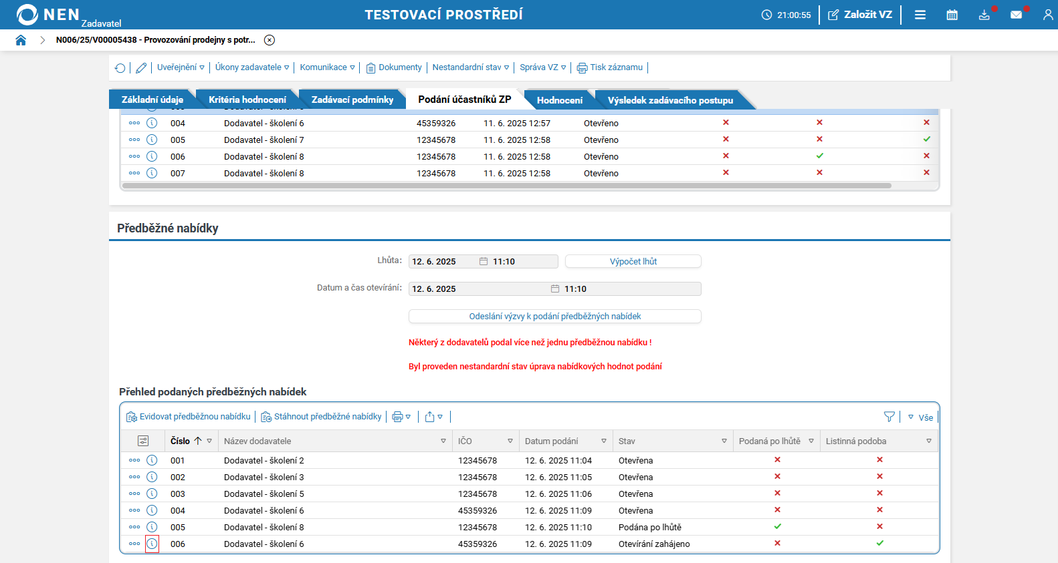Click the horizontal scrollbar of upper table
Screen dimensions: 1058x563
[506, 186]
